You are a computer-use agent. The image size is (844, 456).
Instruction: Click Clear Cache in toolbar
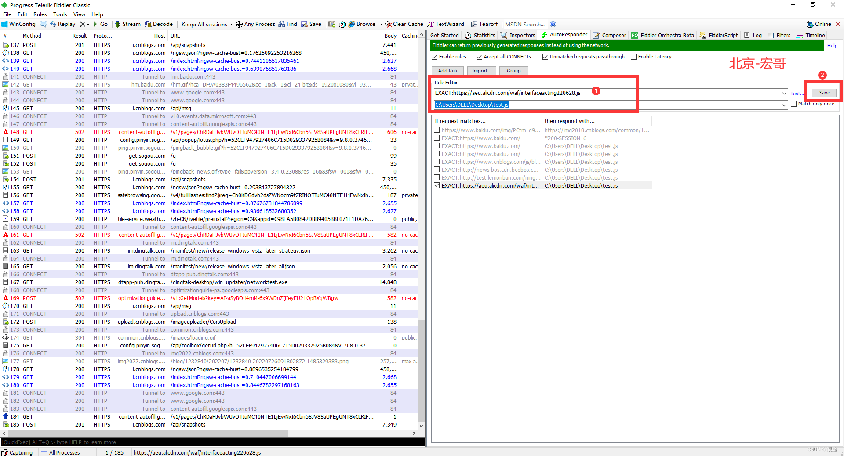(404, 24)
